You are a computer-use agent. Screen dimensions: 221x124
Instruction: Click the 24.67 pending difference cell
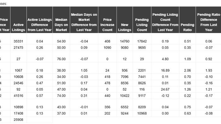point(165,89)
